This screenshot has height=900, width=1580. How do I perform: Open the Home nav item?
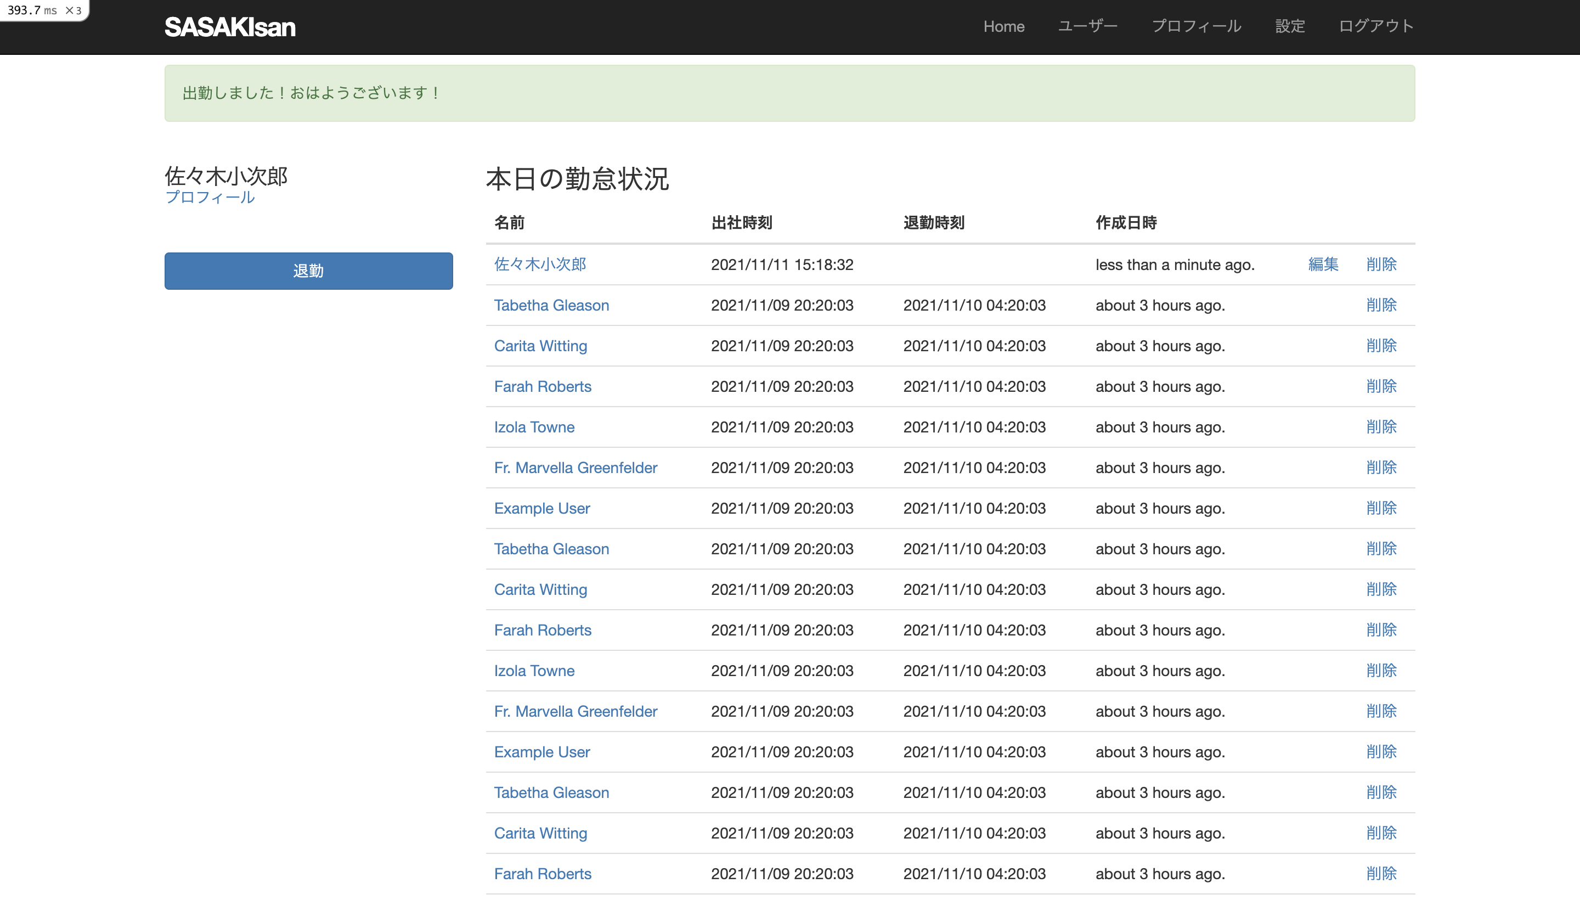tap(1003, 26)
